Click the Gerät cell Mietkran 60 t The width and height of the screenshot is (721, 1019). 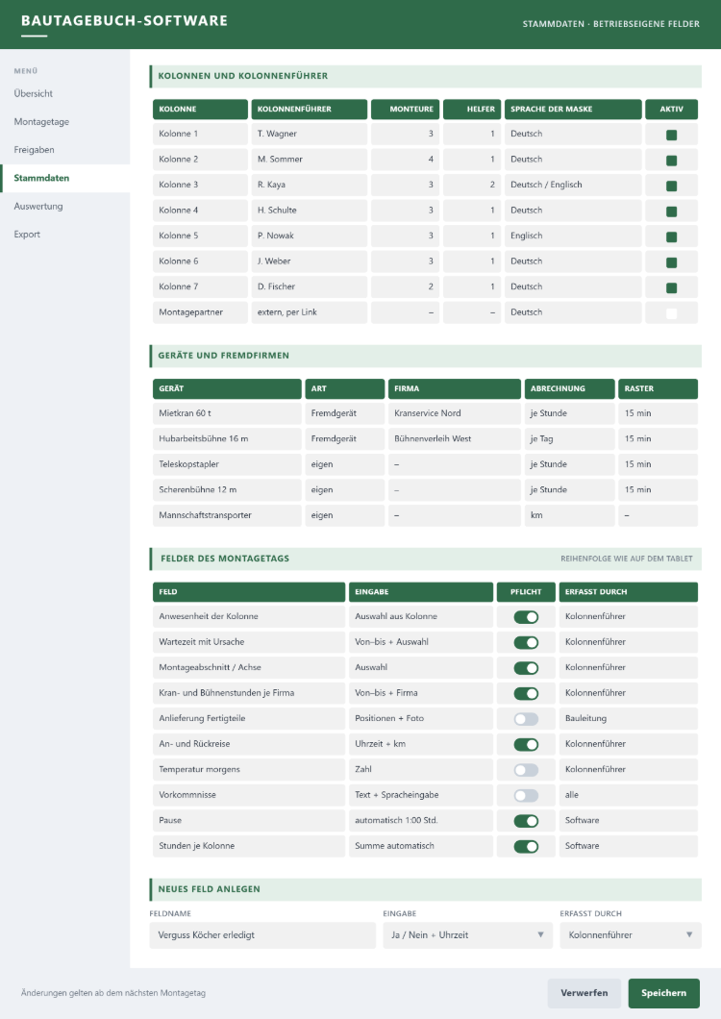pyautogui.click(x=227, y=413)
